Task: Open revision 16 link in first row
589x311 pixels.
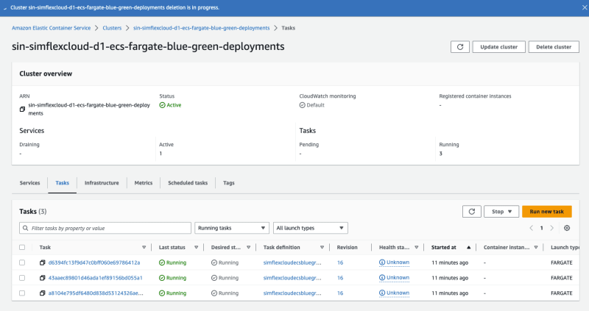Action: (340, 262)
